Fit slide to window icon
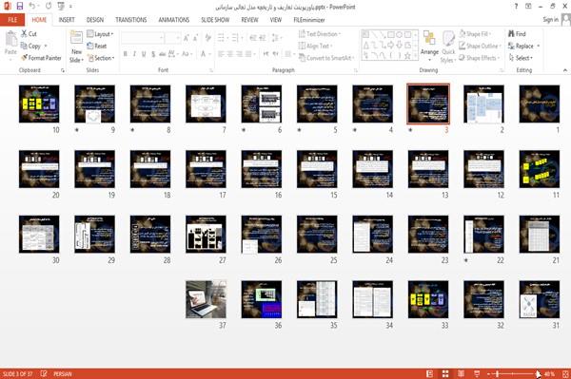The height and width of the screenshot is (379, 571). pyautogui.click(x=565, y=373)
